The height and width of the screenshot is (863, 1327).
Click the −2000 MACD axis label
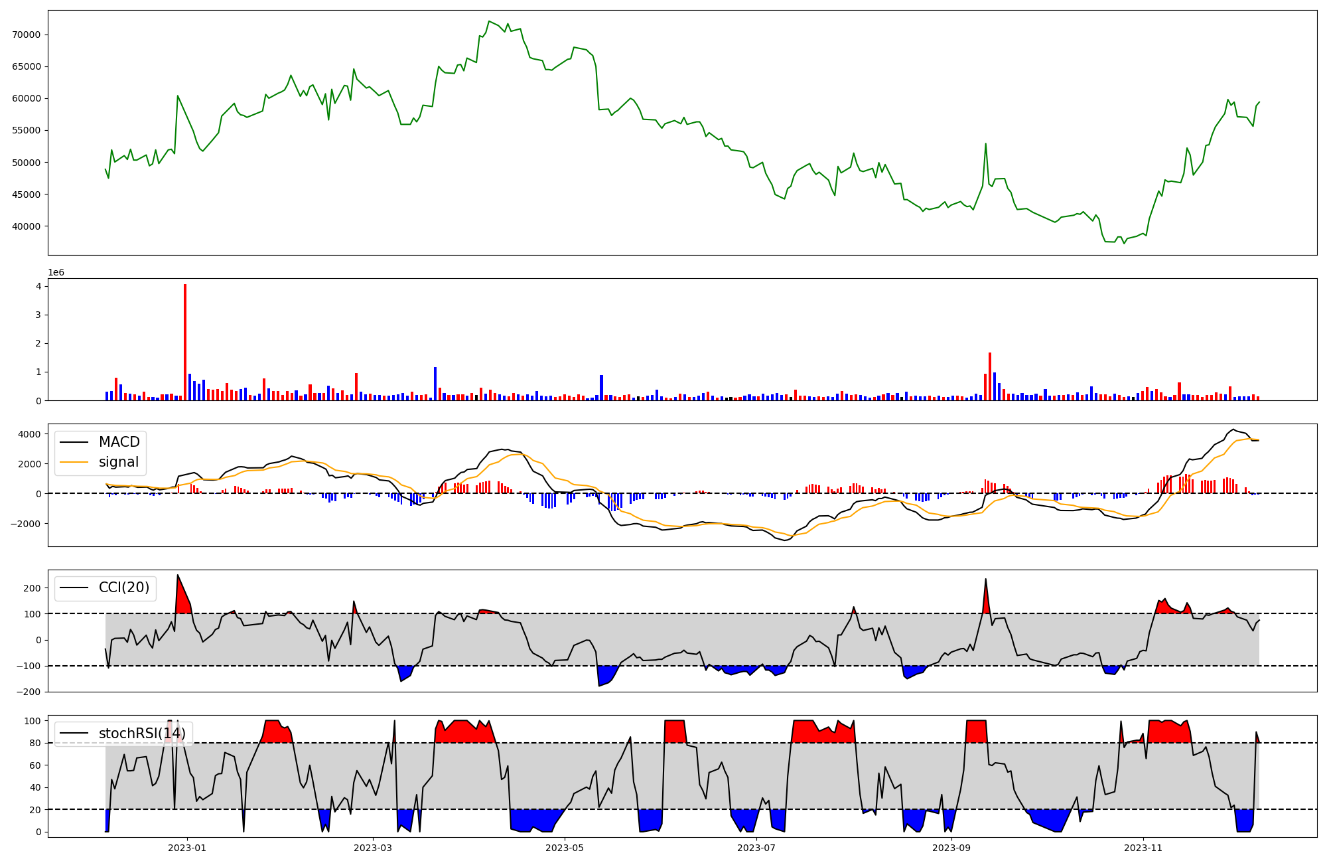point(26,524)
